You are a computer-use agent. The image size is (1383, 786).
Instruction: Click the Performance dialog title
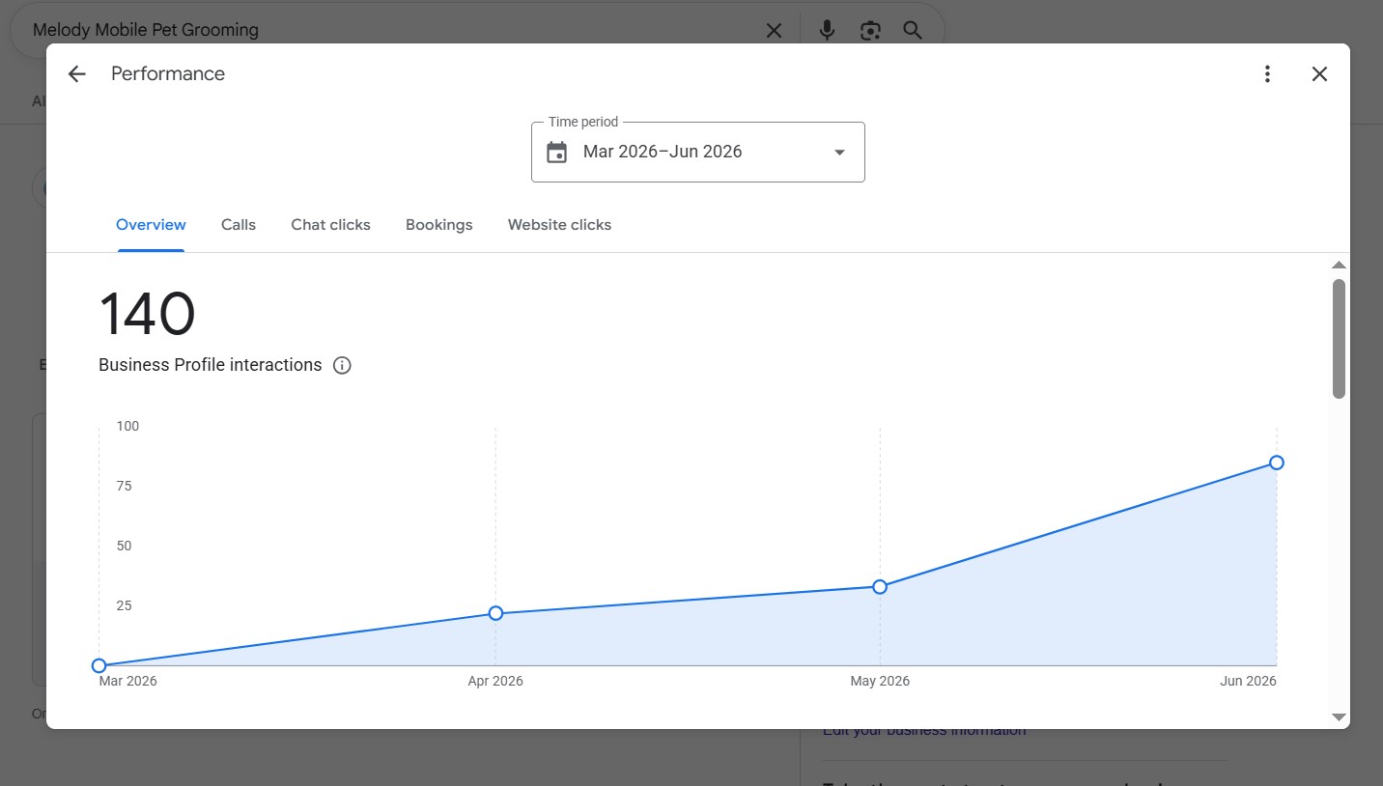click(168, 74)
